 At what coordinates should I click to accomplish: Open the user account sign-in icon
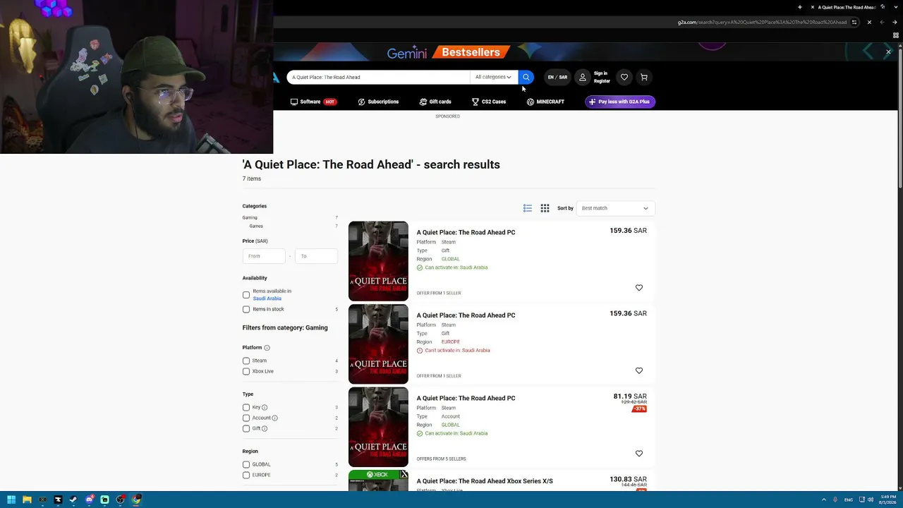583,77
